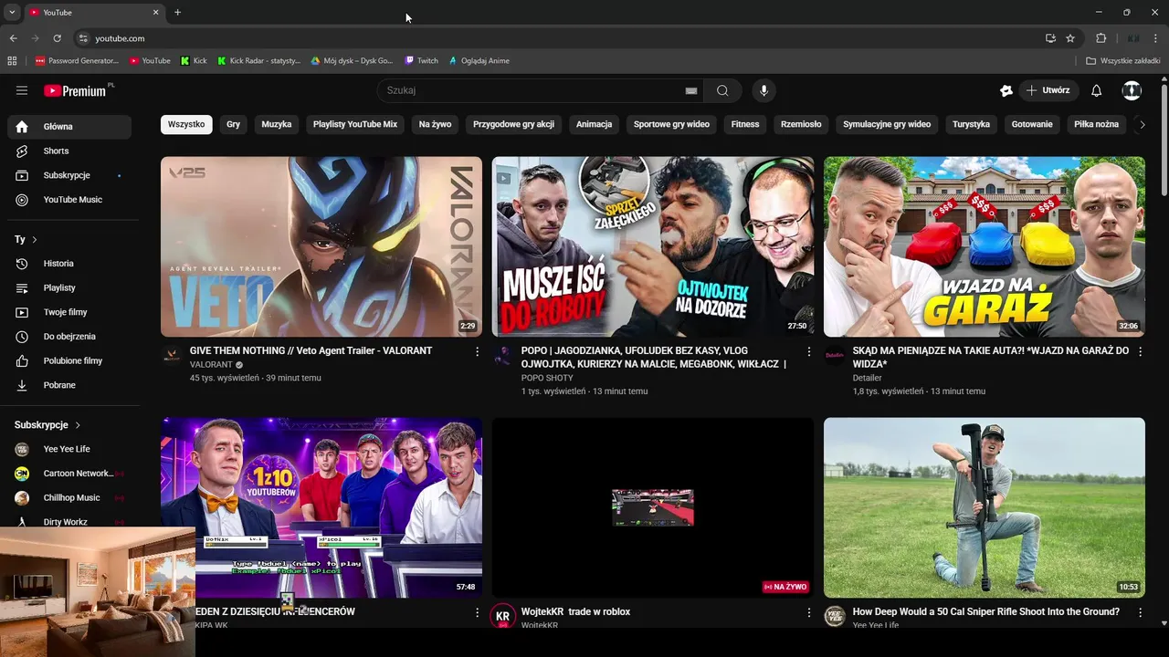Open Do obejrzenia in the sidebar
Image resolution: width=1169 pixels, height=657 pixels.
(x=69, y=337)
